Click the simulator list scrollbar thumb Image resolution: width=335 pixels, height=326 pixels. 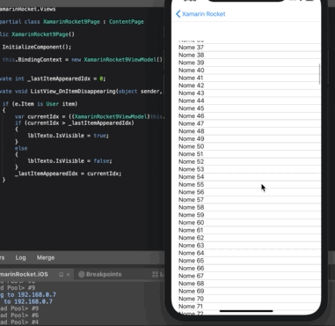(319, 74)
